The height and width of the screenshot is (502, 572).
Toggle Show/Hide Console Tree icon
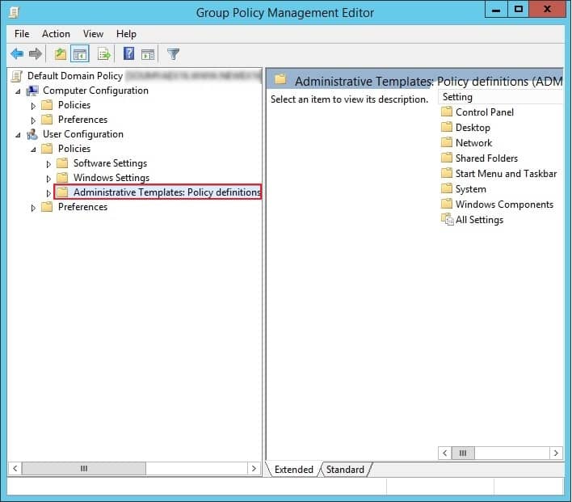[80, 54]
